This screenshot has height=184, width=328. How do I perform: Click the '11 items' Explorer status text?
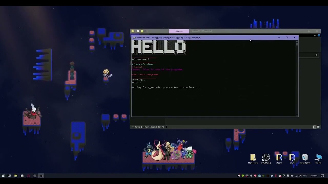pos(136,127)
